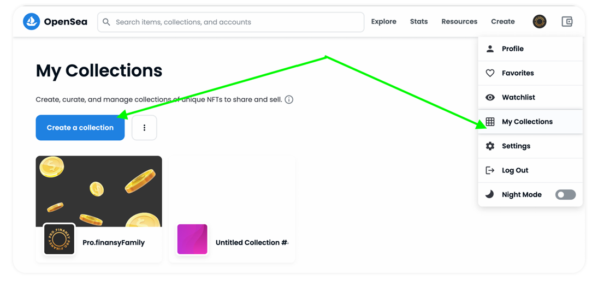This screenshot has width=592, height=286.
Task: Click the info icon beside description
Action: click(x=289, y=99)
